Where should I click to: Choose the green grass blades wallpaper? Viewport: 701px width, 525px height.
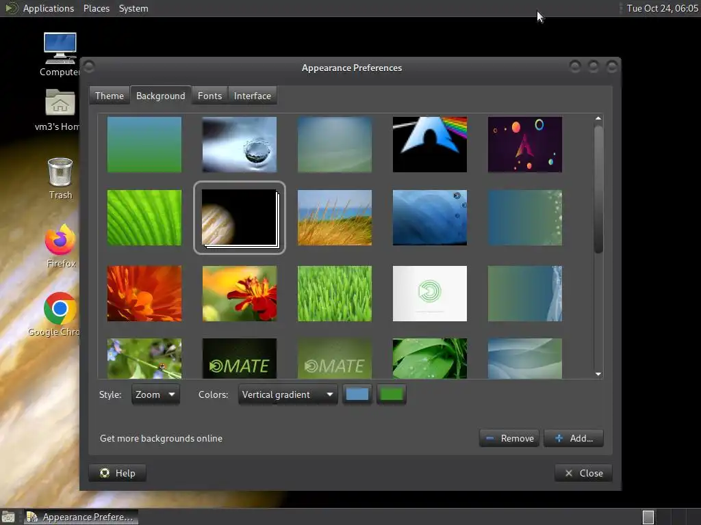click(x=334, y=294)
